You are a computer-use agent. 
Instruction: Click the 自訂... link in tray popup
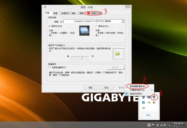point(149,115)
